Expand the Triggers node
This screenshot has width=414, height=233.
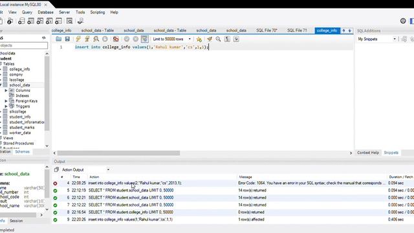pos(6,106)
